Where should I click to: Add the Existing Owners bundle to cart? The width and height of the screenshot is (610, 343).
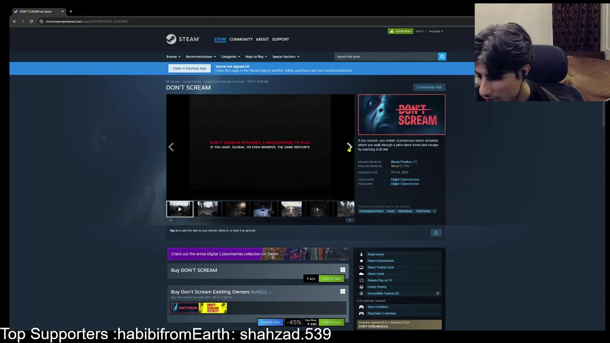[331, 323]
